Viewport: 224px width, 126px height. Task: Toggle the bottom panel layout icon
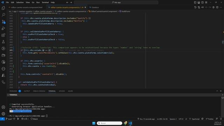pyautogui.click(x=199, y=2)
